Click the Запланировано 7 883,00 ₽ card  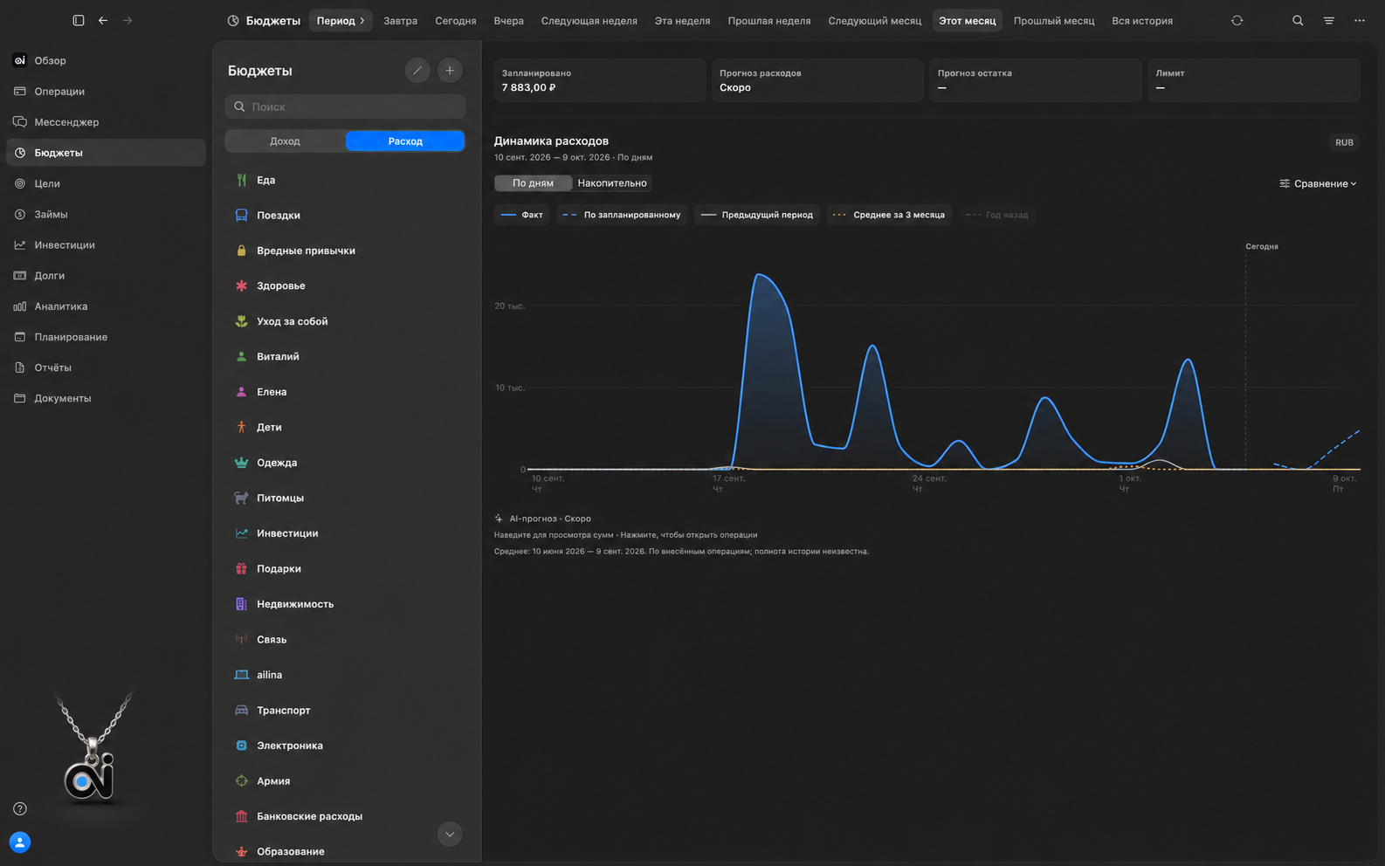coord(599,80)
